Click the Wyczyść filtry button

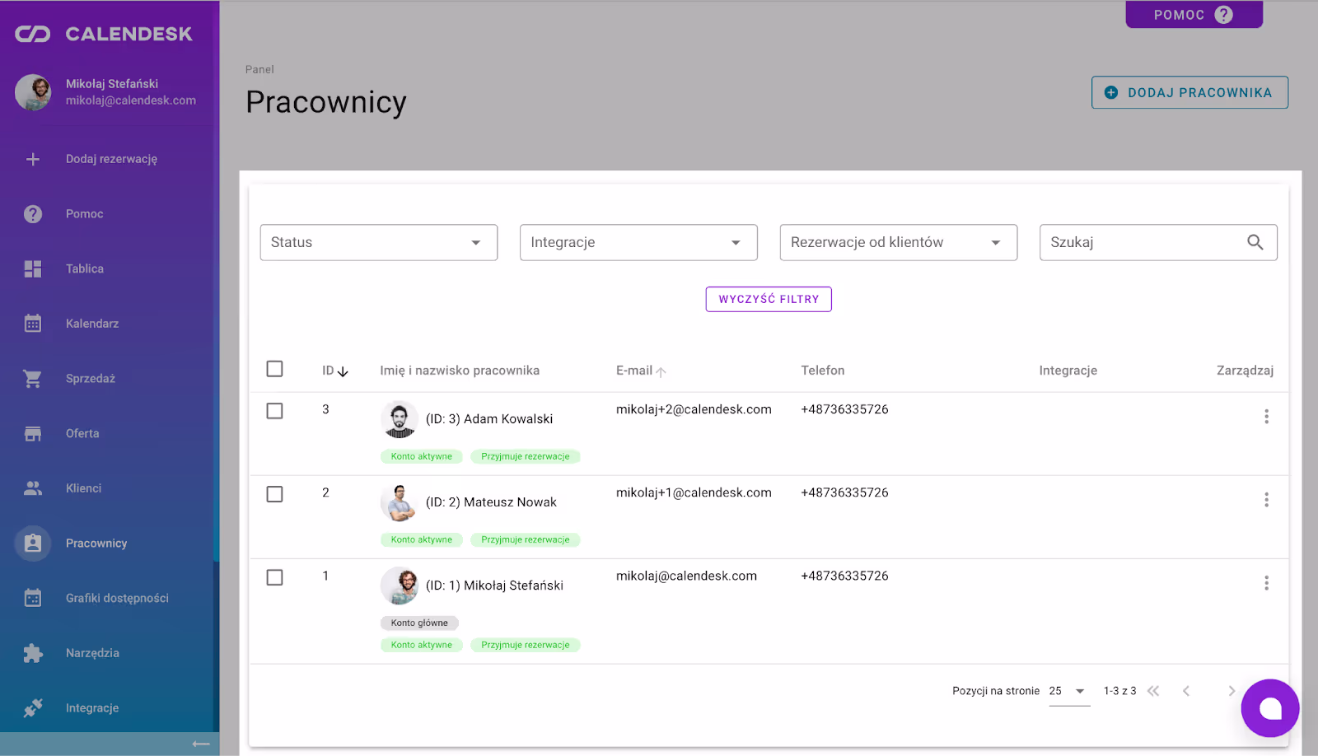[769, 299]
